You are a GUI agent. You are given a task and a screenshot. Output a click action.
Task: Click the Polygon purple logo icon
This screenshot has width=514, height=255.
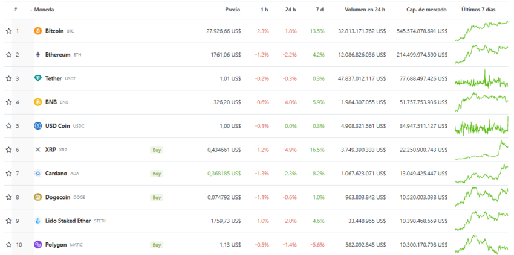[x=37, y=245]
